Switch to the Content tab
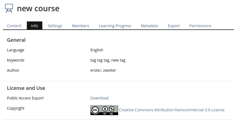 click(x=14, y=26)
